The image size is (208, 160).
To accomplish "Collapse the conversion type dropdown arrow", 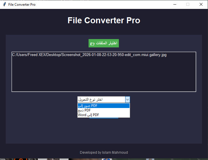I will [128, 99].
